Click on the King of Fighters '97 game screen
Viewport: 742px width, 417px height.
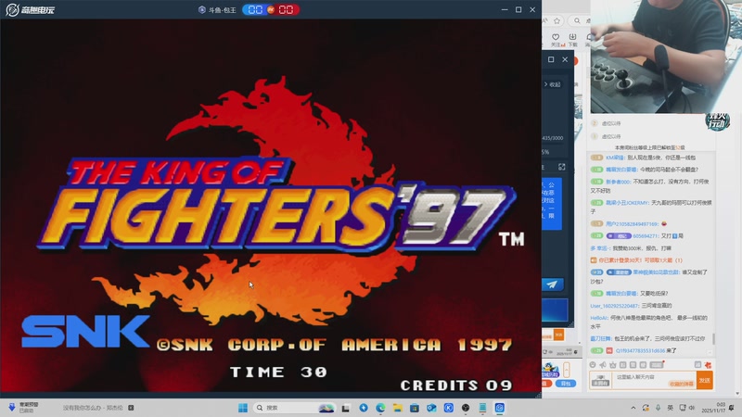click(271, 206)
